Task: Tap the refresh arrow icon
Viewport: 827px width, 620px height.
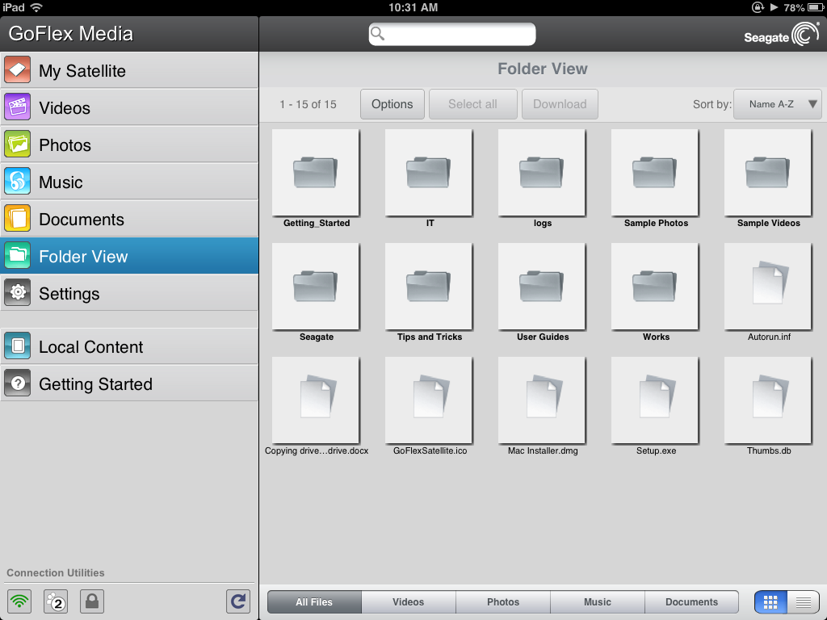Action: coord(238,601)
